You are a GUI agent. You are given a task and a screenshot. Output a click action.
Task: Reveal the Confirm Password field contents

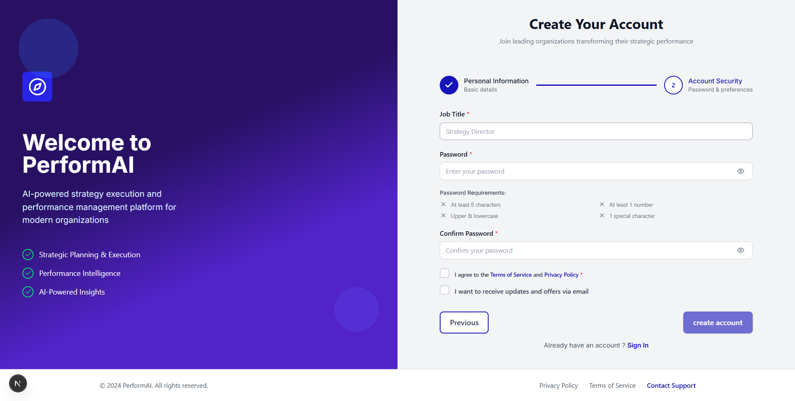[741, 250]
